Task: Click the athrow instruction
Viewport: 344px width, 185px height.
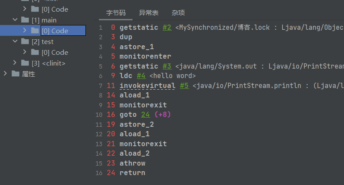Action: coord(132,163)
